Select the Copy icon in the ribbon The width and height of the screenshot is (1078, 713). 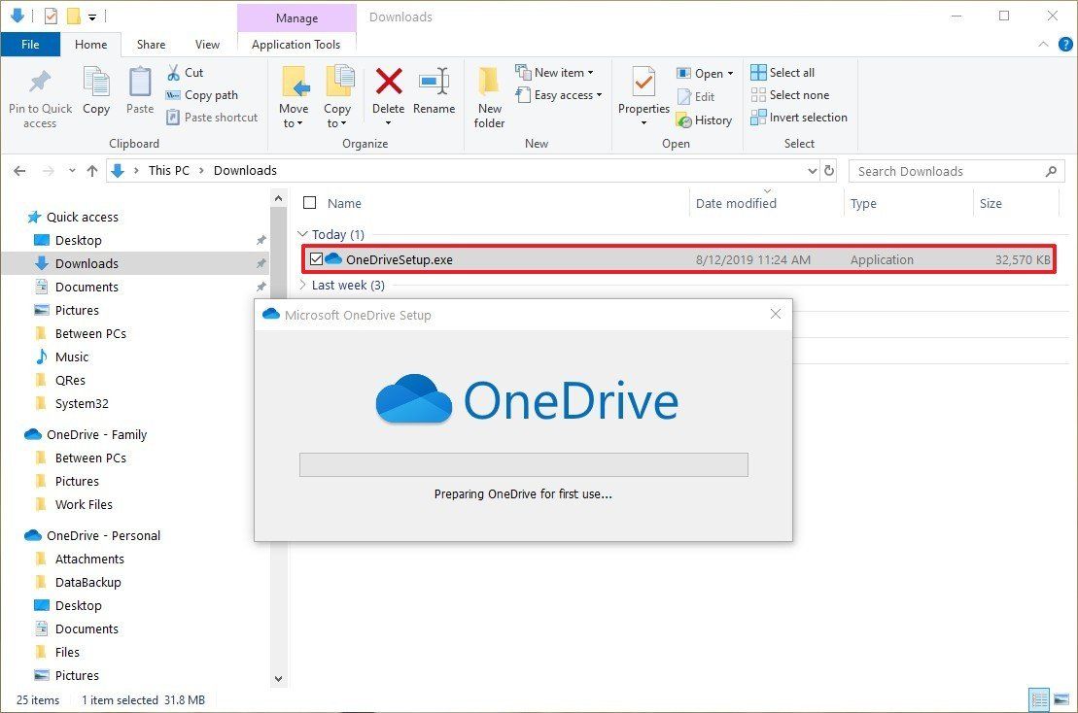(95, 94)
